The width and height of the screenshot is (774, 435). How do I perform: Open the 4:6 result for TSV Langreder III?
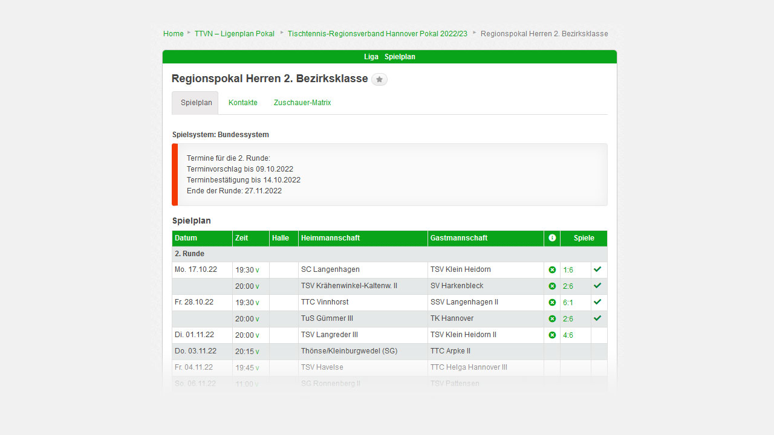[568, 335]
